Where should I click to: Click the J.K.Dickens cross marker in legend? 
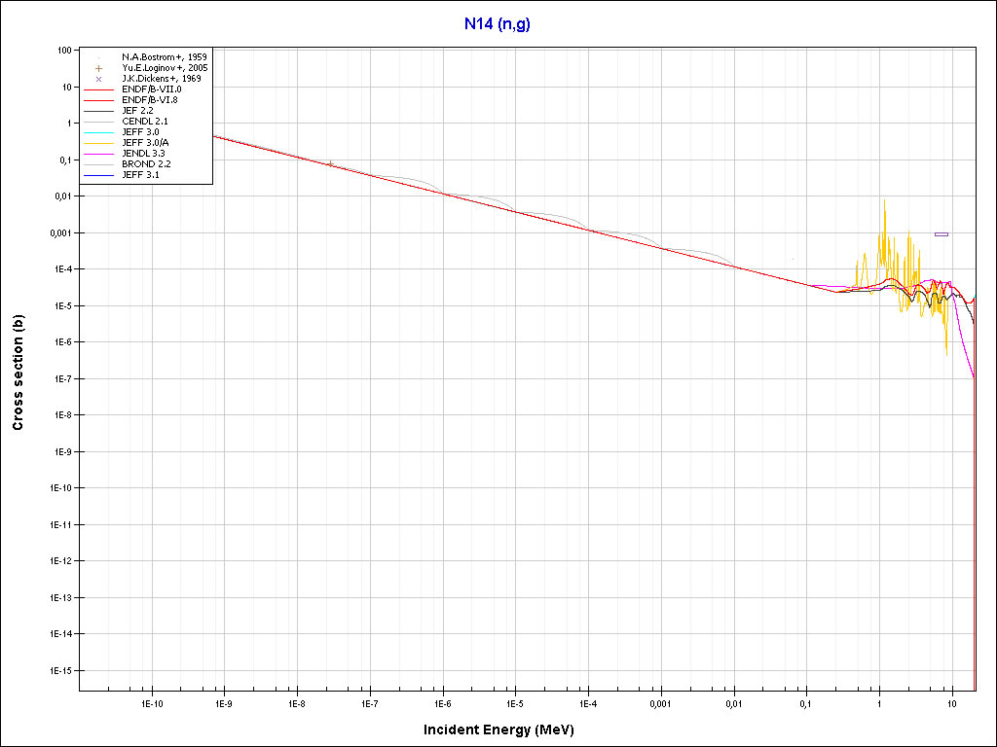(99, 79)
